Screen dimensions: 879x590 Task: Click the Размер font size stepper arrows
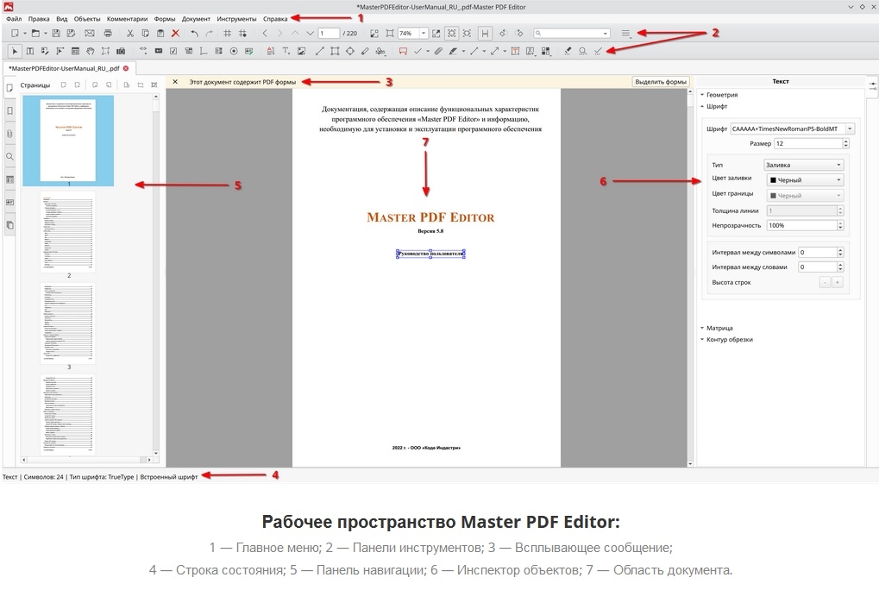845,143
